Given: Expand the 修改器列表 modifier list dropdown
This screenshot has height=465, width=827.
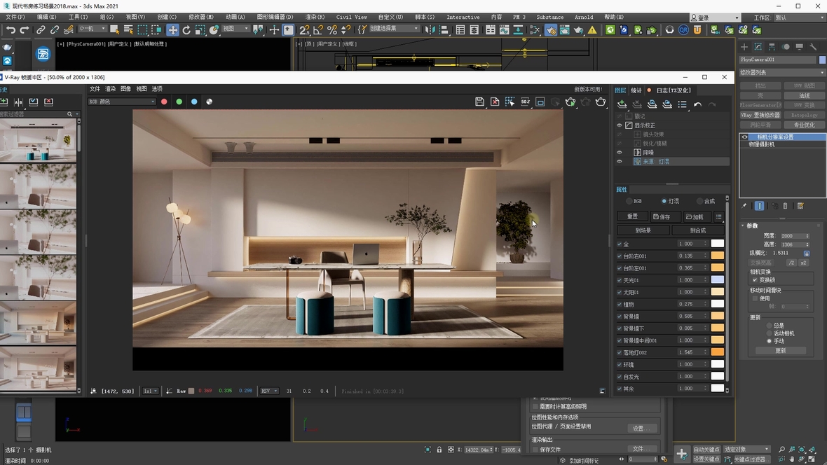Looking at the screenshot, I should coord(783,72).
